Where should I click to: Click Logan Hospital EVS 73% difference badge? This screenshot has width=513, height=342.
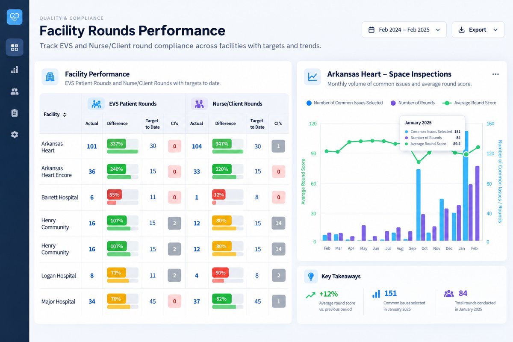[x=117, y=272]
